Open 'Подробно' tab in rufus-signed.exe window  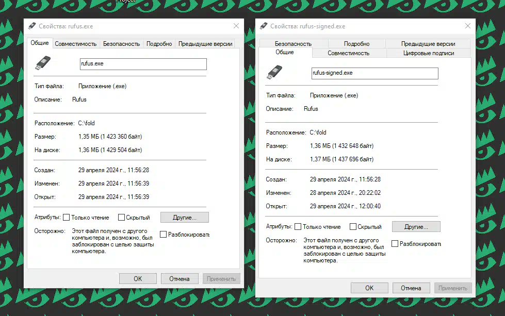pos(356,43)
